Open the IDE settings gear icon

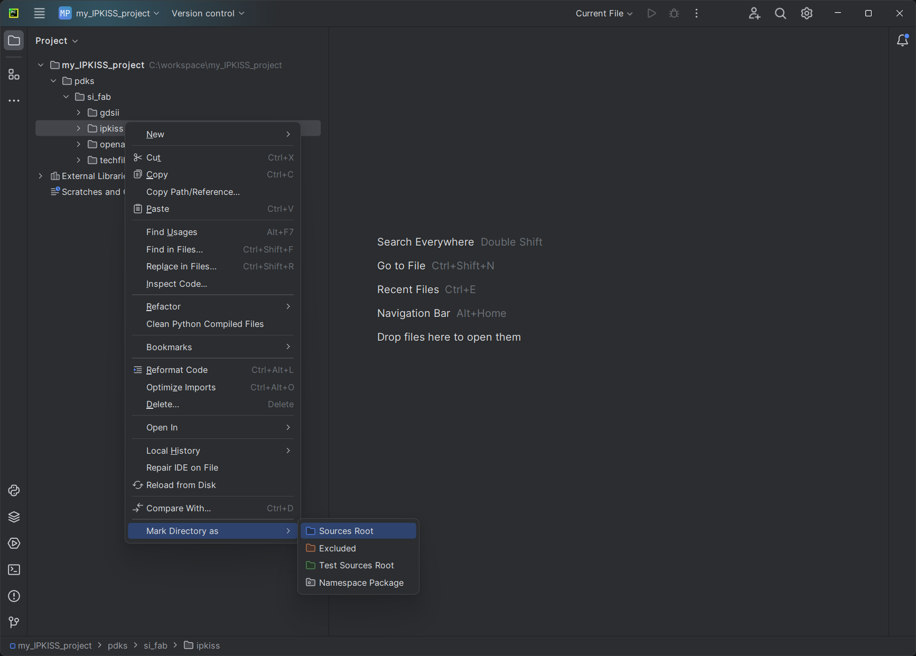pyautogui.click(x=807, y=14)
